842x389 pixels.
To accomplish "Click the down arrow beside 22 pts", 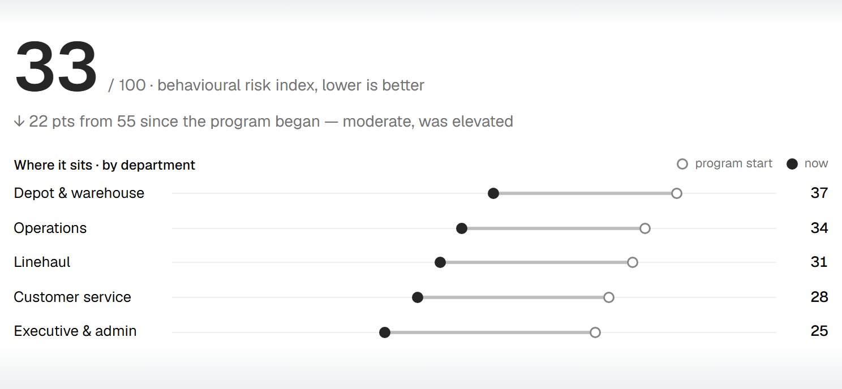I will (19, 122).
